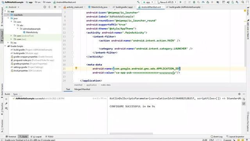250x141 pixels.
Task: Click the CRLF line separator in the status bar
Action: 211,140
